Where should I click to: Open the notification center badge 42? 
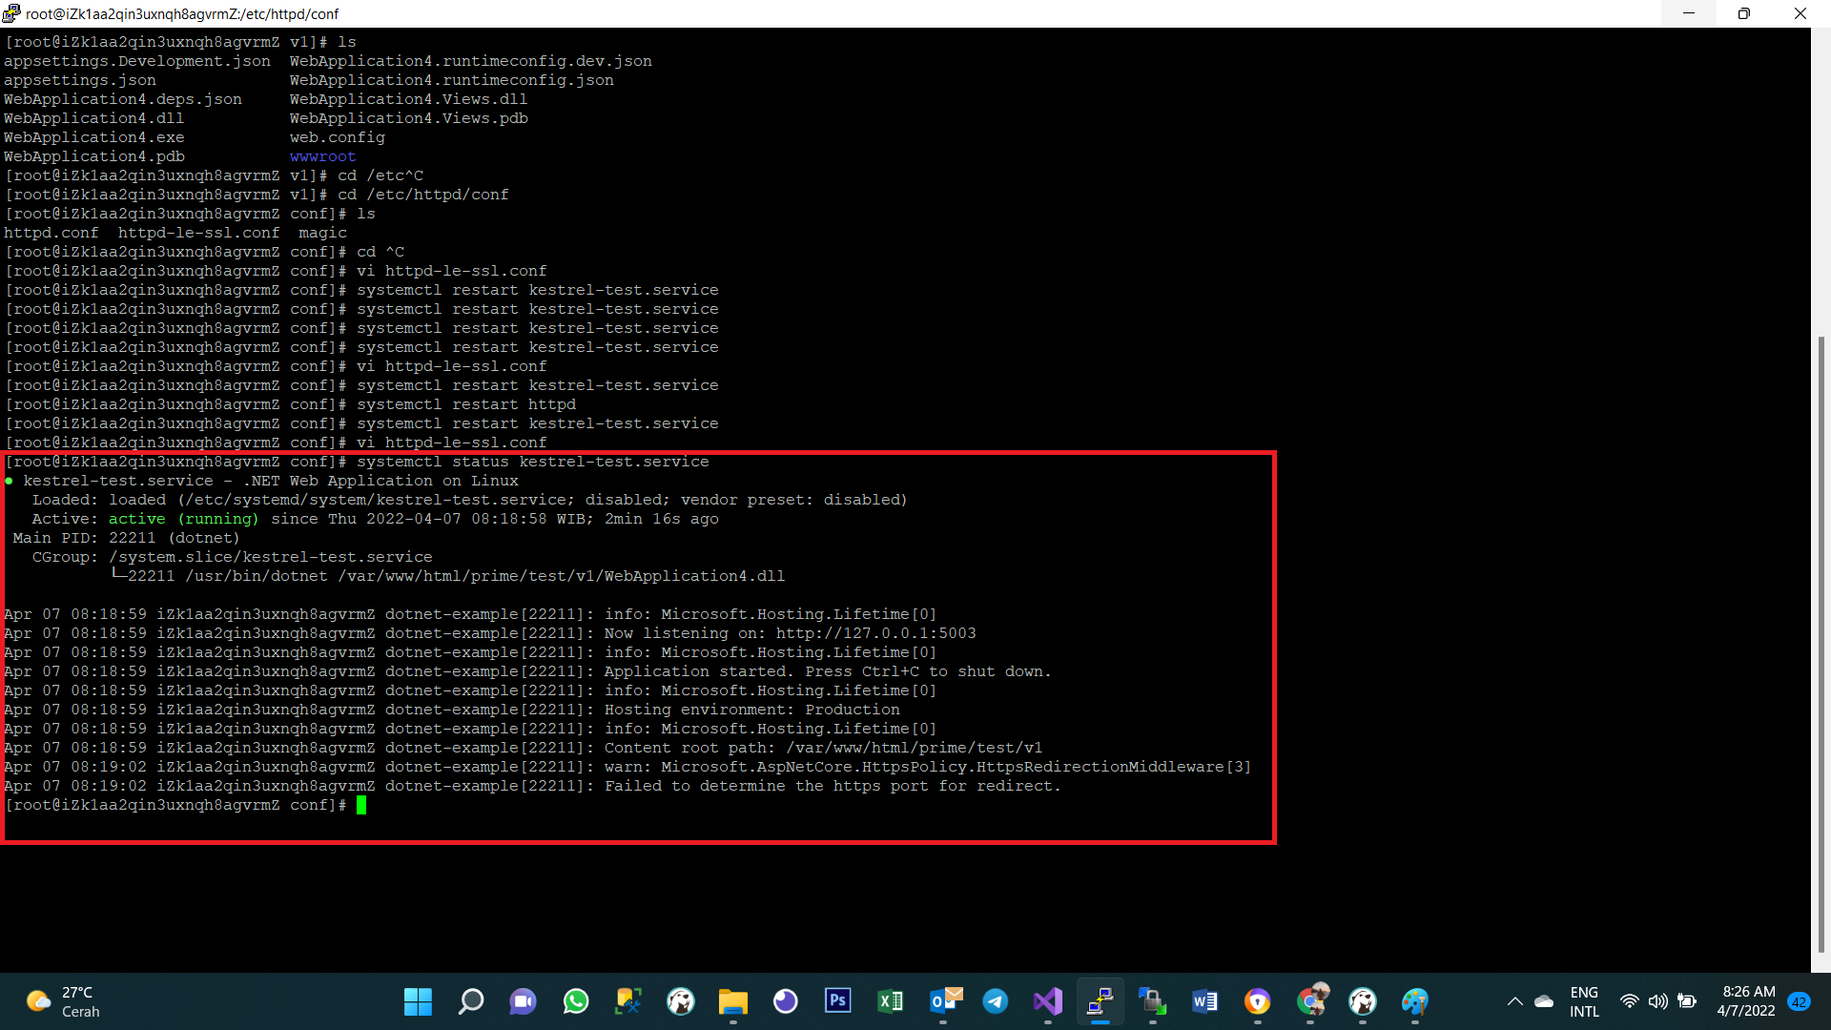click(1800, 1001)
